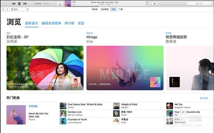214x133 pixels.
Task: Skip to next track with fast-forward
Action: pyautogui.click(x=25, y=3)
